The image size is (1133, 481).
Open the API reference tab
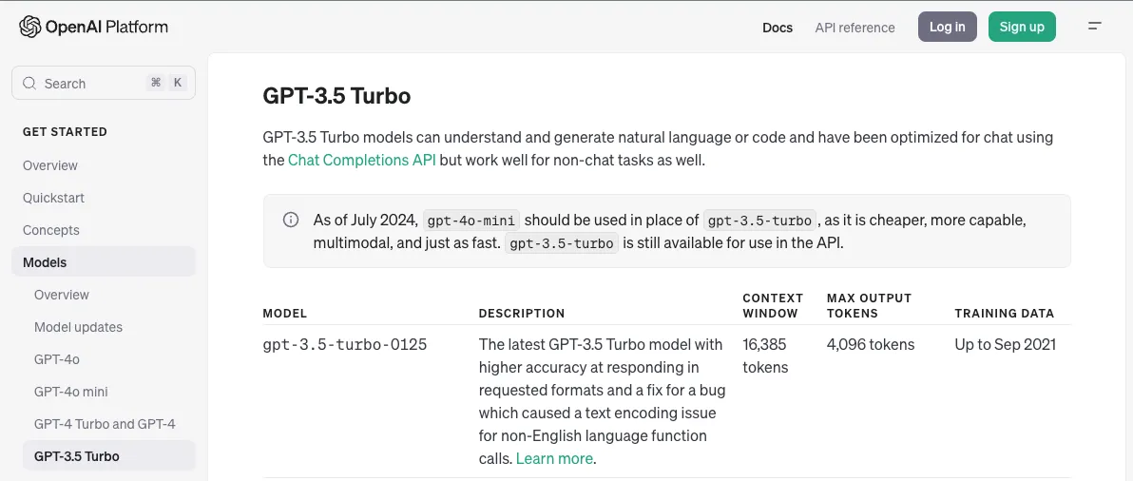[x=855, y=28]
